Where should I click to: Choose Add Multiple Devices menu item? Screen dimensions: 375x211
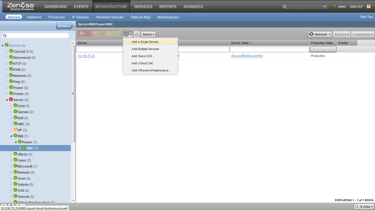coord(150,49)
